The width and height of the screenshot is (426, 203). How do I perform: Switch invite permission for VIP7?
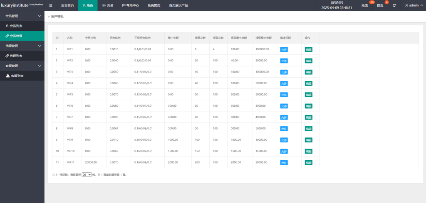tap(284, 117)
